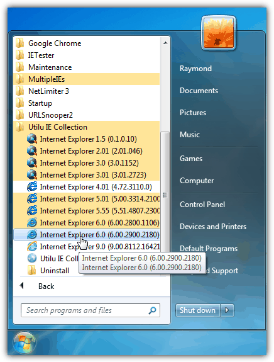Click the Back arrow icon
Screen dimensions: 274x362
point(21,286)
